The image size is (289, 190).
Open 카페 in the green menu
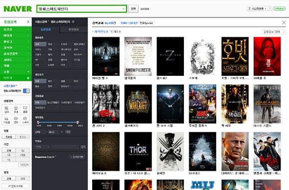(x=16, y=66)
